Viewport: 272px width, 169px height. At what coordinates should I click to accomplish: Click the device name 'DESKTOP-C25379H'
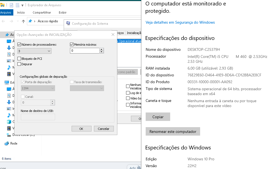[204, 49]
